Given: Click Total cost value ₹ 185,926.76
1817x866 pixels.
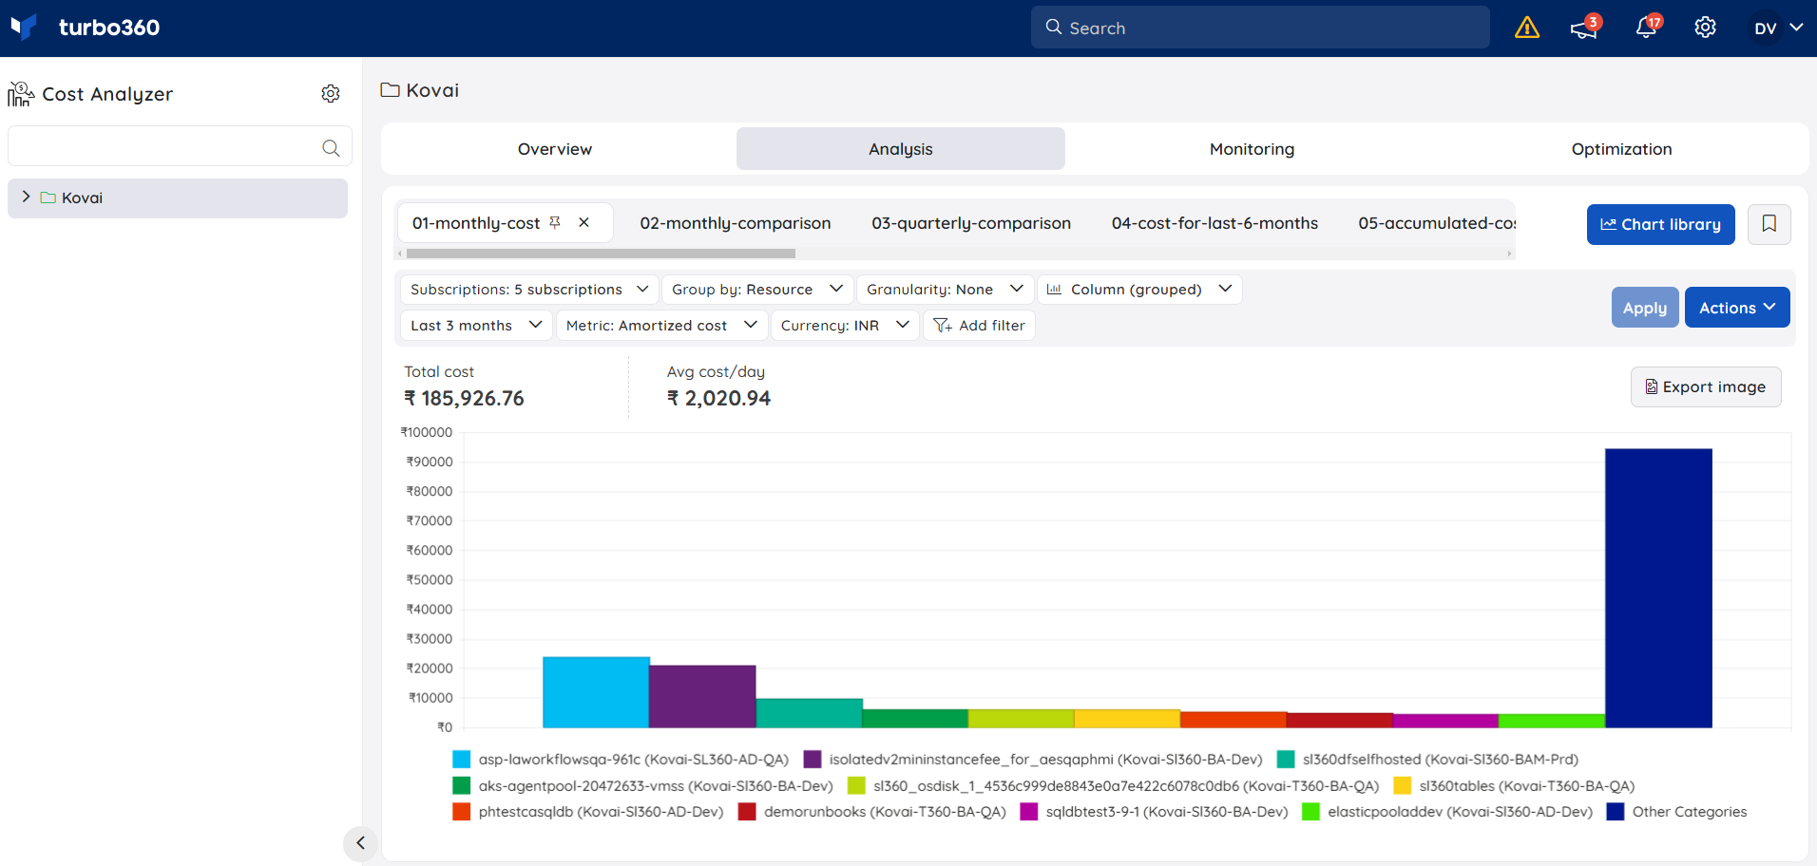Looking at the screenshot, I should tap(464, 399).
